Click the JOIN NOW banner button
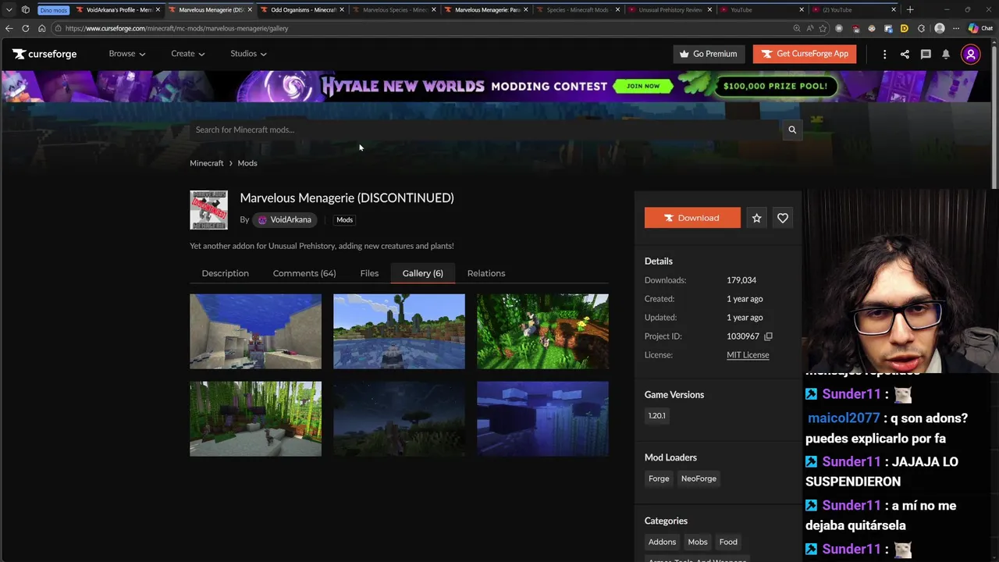Viewport: 999px width, 562px height. coord(642,86)
